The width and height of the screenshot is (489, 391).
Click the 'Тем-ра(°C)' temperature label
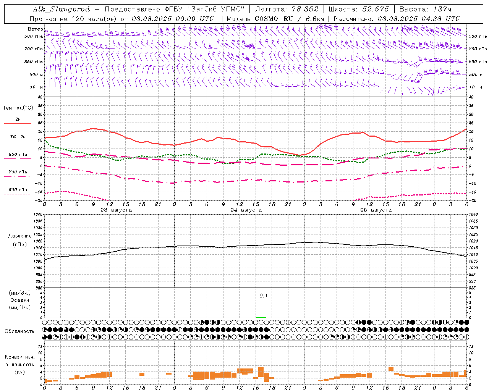tap(18, 108)
